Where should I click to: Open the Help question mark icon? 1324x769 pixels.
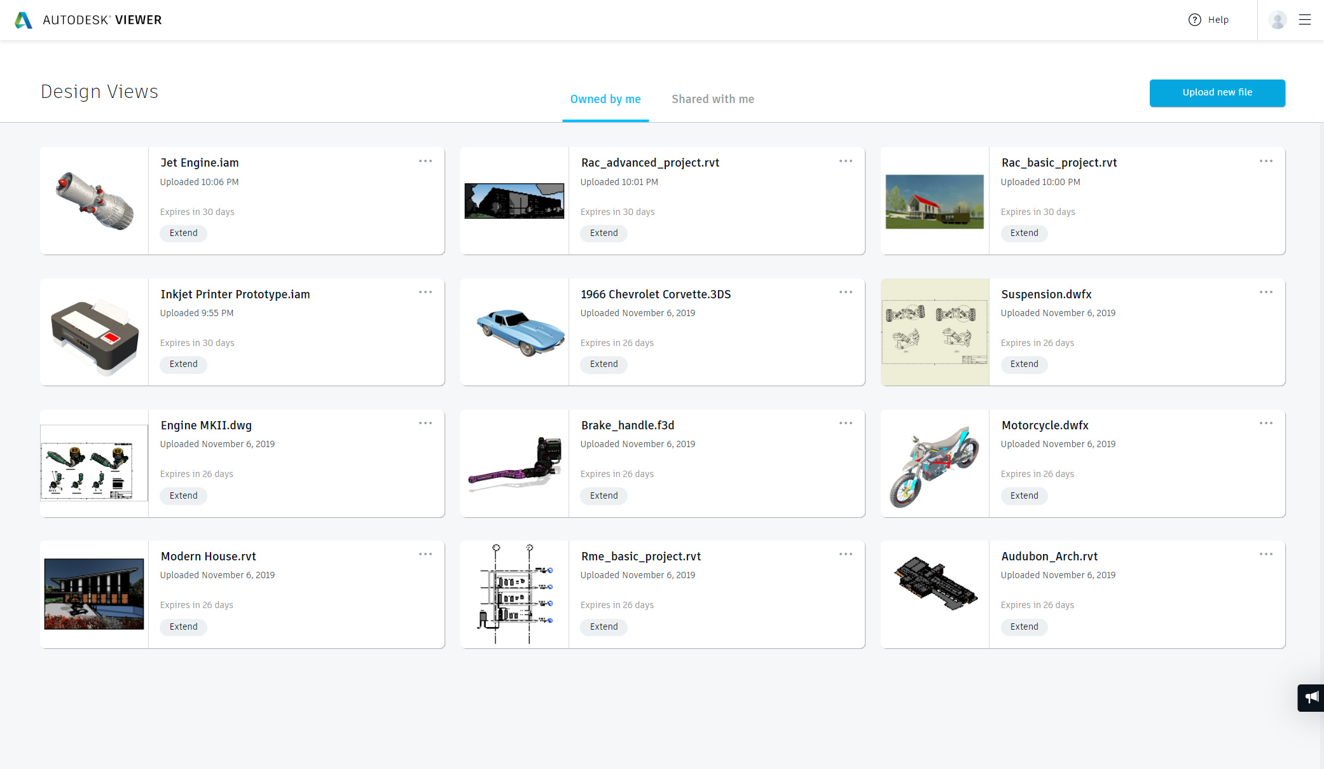pyautogui.click(x=1195, y=20)
